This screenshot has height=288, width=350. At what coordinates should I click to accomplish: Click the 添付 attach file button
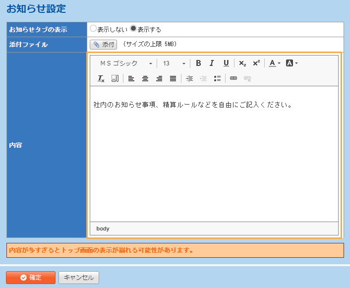[103, 45]
